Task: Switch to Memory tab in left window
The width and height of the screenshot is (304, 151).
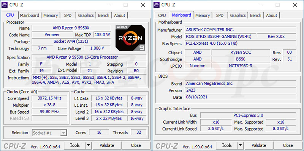Action: coord(51,15)
